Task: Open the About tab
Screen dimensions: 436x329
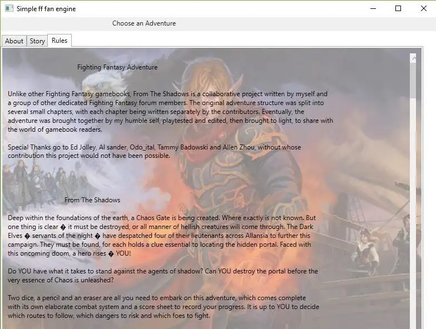Action: tap(14, 41)
